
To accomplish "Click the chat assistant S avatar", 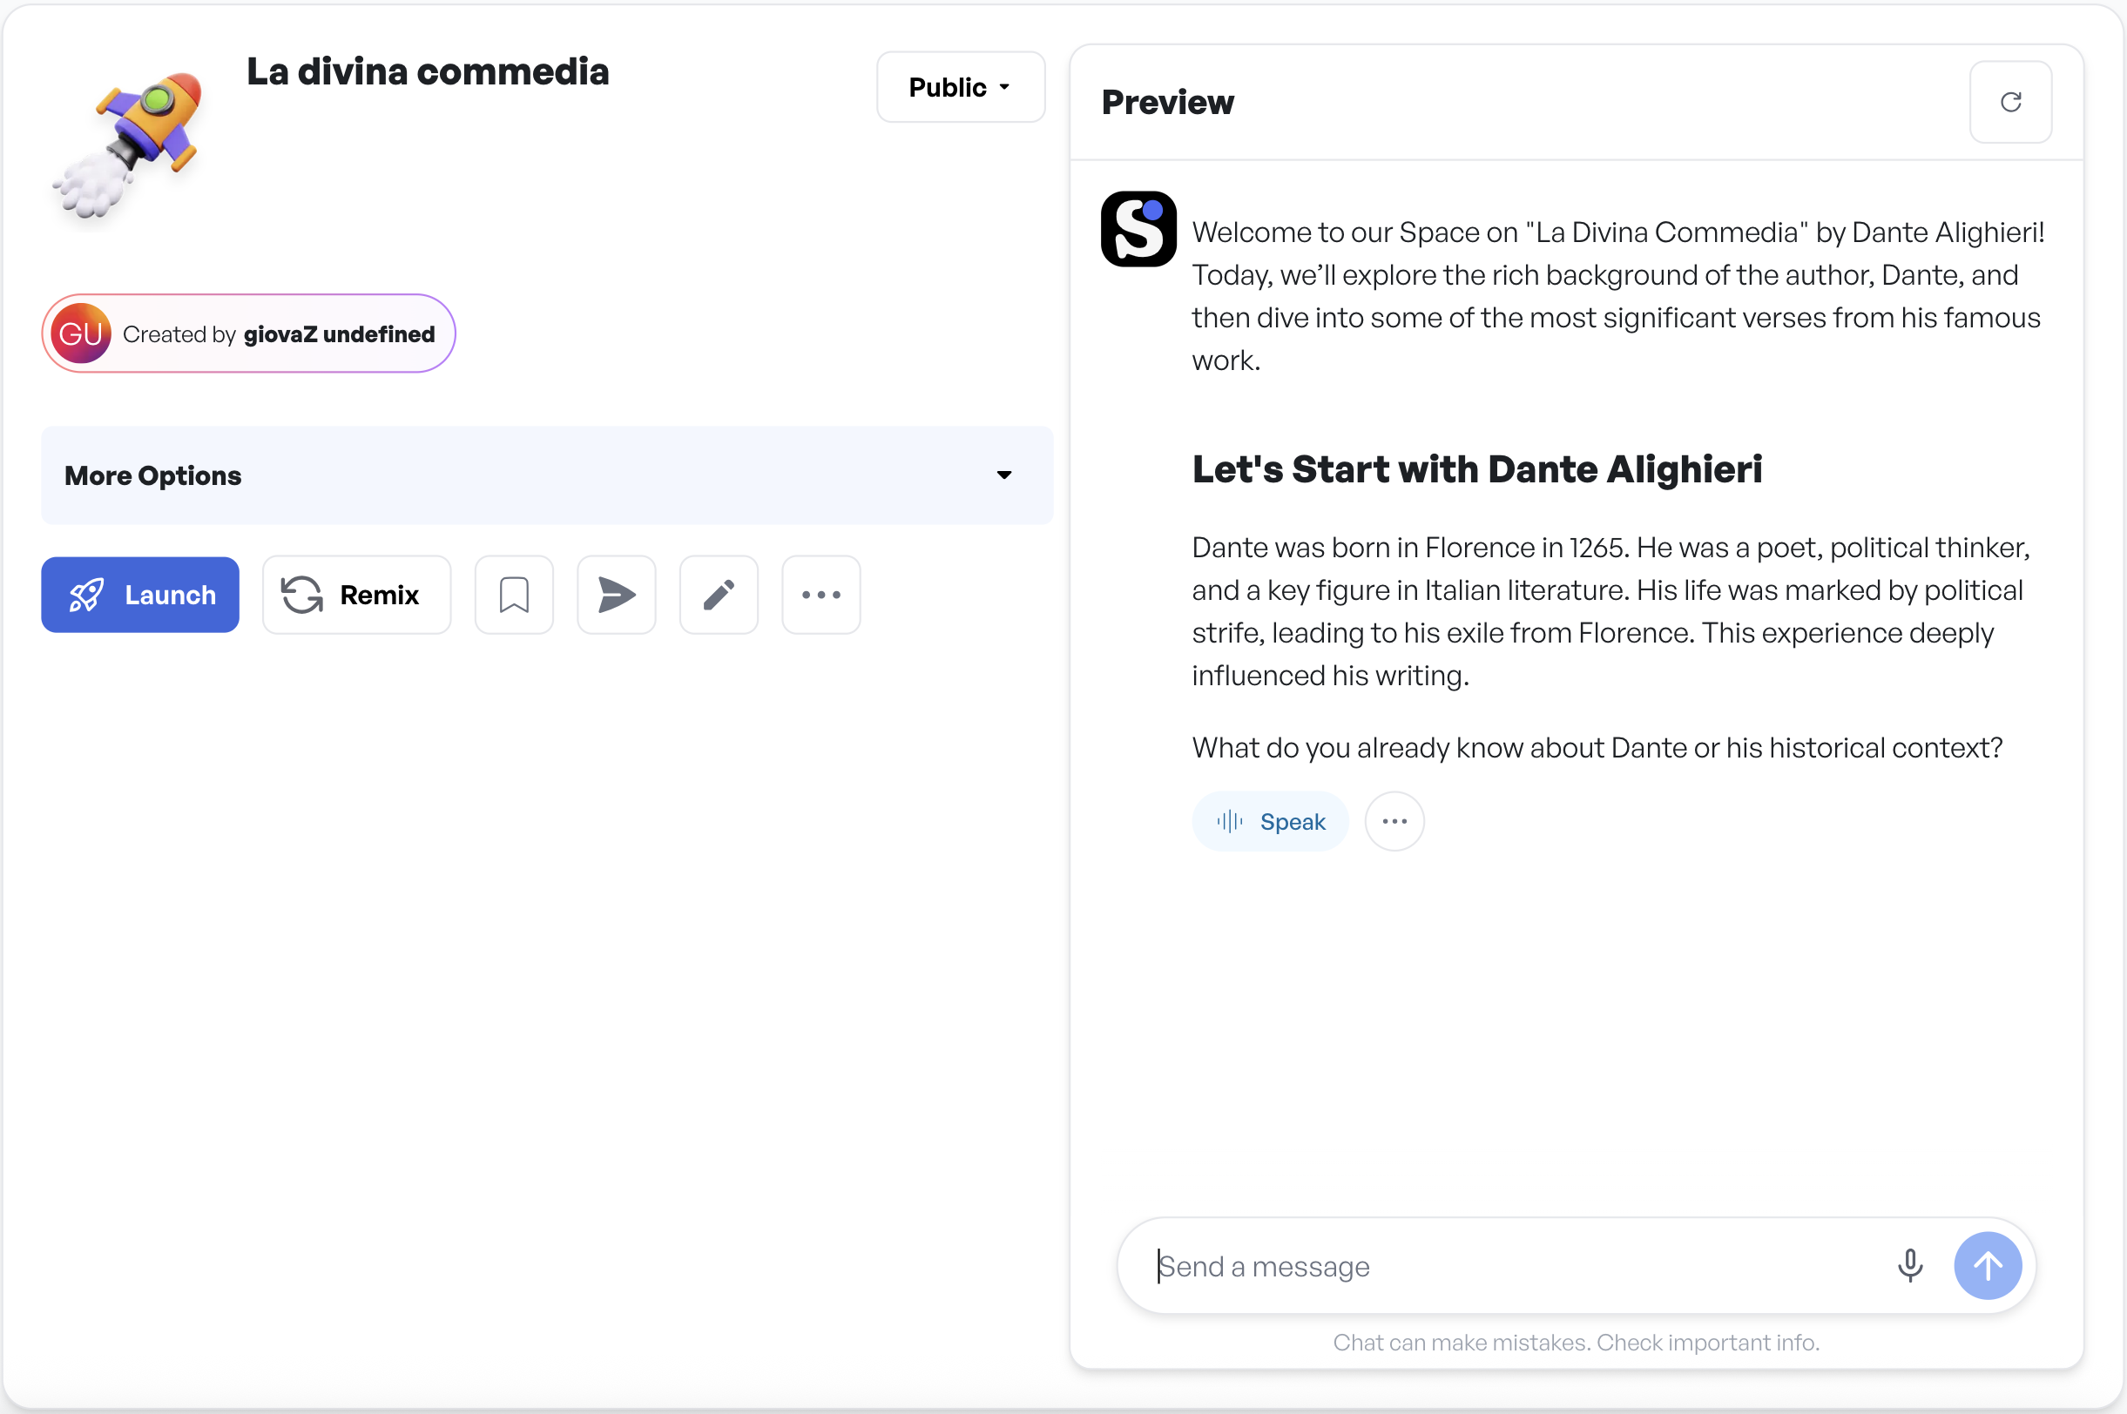I will [x=1138, y=229].
